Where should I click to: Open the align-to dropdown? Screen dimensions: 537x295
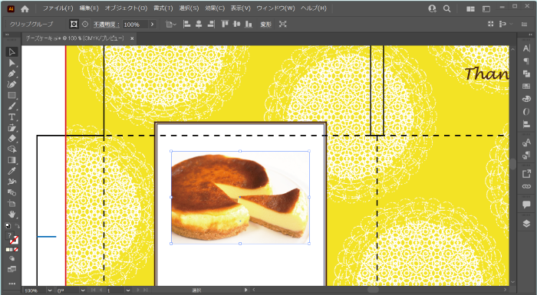[x=171, y=25]
